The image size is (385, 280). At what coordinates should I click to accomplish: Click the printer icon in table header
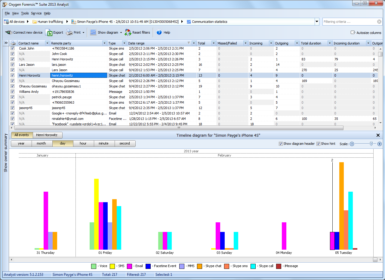click(x=13, y=43)
